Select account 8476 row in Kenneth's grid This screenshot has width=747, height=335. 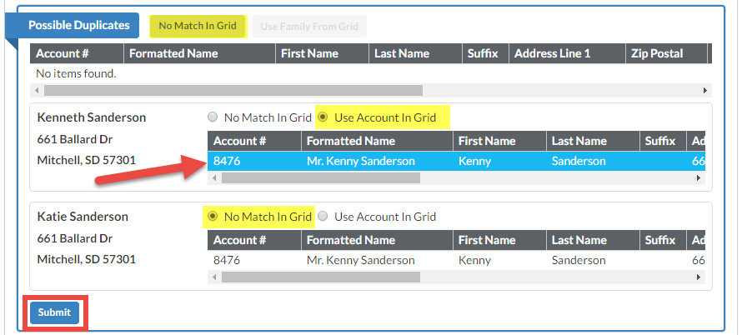(x=228, y=161)
